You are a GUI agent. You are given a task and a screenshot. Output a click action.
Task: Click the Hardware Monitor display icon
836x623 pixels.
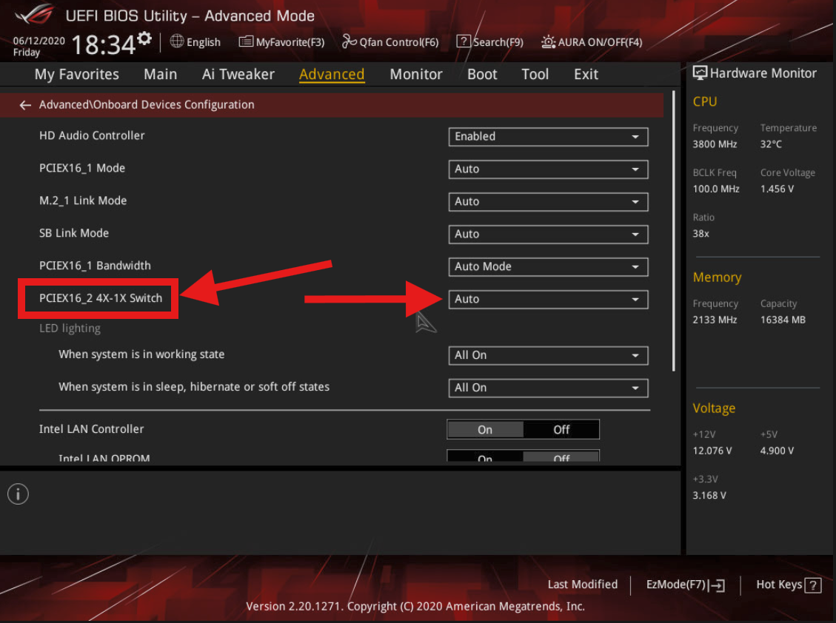tap(700, 73)
